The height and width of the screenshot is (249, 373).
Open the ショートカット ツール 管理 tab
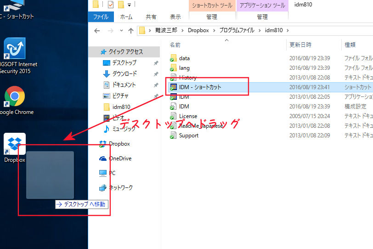(212, 17)
